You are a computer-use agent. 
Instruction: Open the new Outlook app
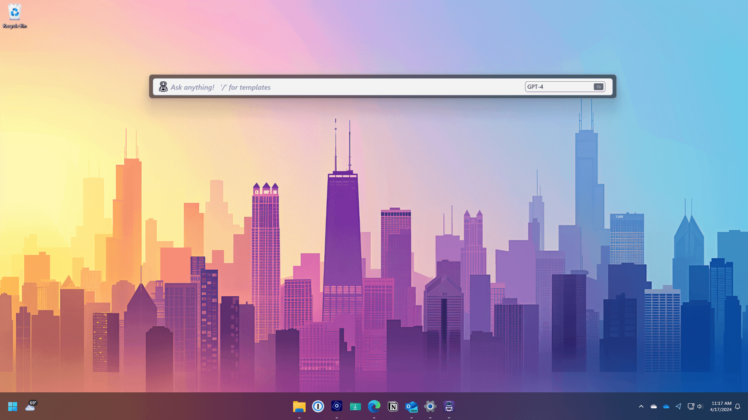[411, 406]
